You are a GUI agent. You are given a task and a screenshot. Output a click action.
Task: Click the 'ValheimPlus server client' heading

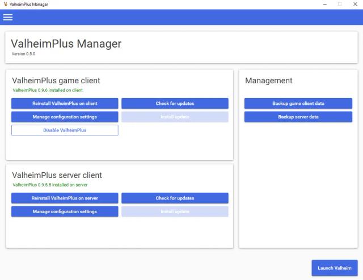(x=57, y=175)
